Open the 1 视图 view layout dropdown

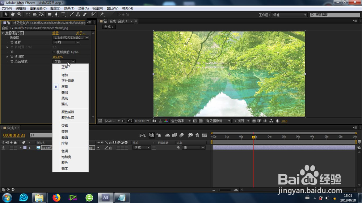click(241, 121)
